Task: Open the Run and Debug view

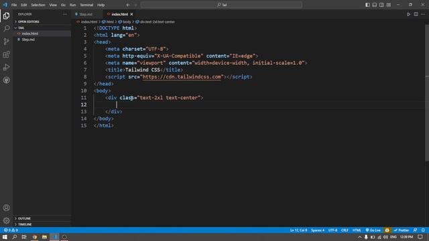Action: click(6, 67)
